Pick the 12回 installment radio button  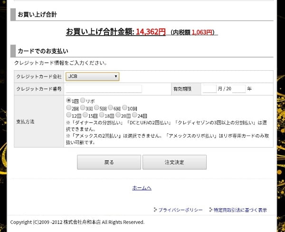click(69, 115)
